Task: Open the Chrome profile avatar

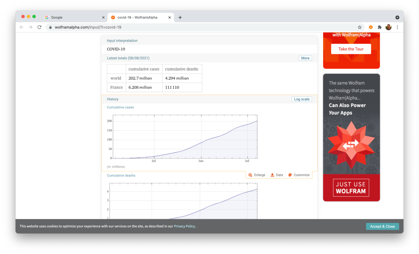Action: click(389, 27)
